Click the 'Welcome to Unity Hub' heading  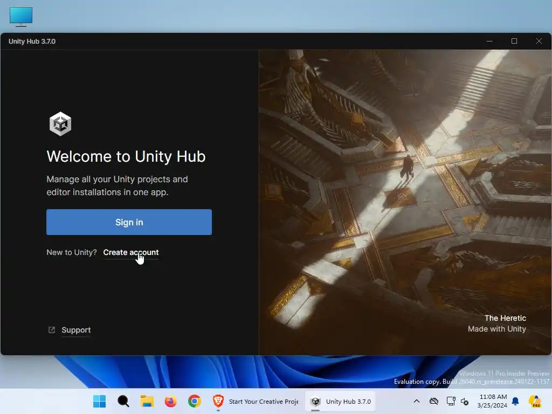pos(126,156)
